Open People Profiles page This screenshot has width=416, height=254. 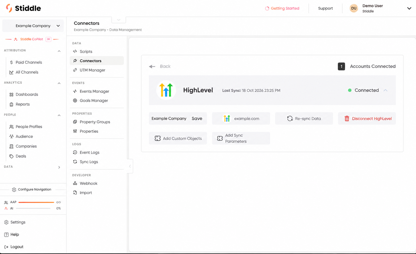[x=29, y=126]
